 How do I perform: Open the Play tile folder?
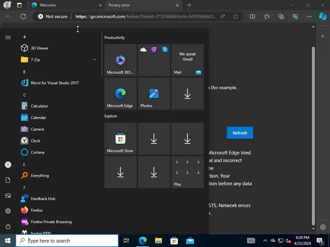188,172
